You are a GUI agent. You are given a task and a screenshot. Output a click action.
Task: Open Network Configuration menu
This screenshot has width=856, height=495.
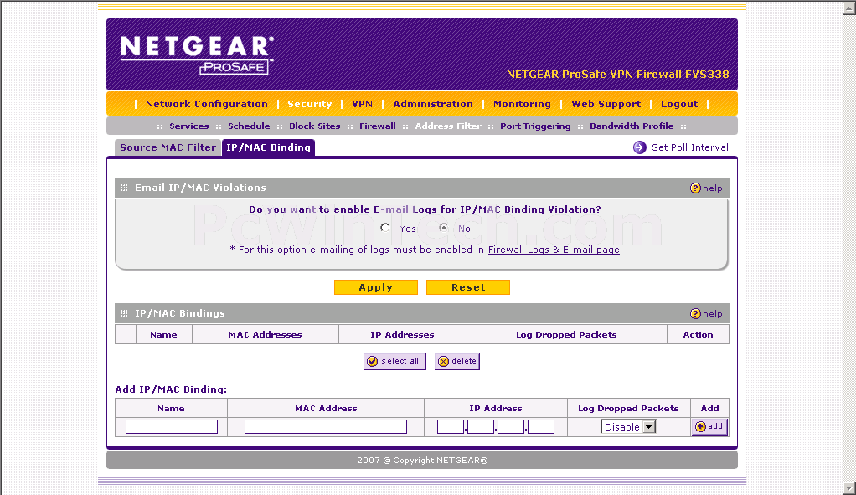pyautogui.click(x=206, y=104)
